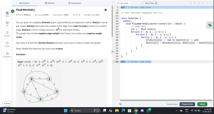Click the 'Examples :' heading text

(x=21, y=54)
